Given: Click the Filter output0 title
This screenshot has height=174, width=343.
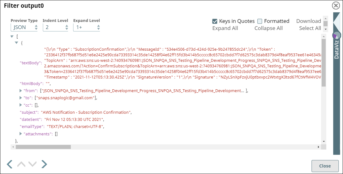Looking at the screenshot, I should click(x=24, y=6).
